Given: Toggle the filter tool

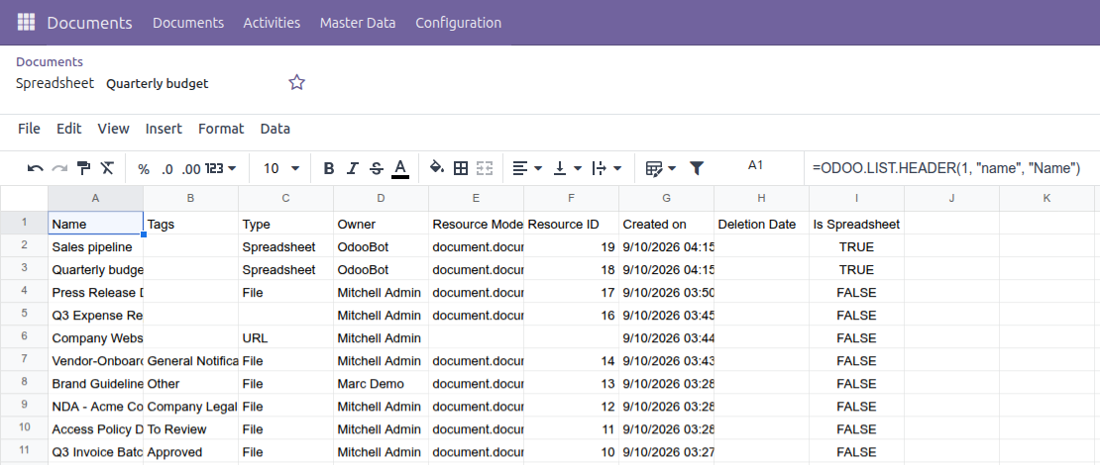Looking at the screenshot, I should click(697, 168).
